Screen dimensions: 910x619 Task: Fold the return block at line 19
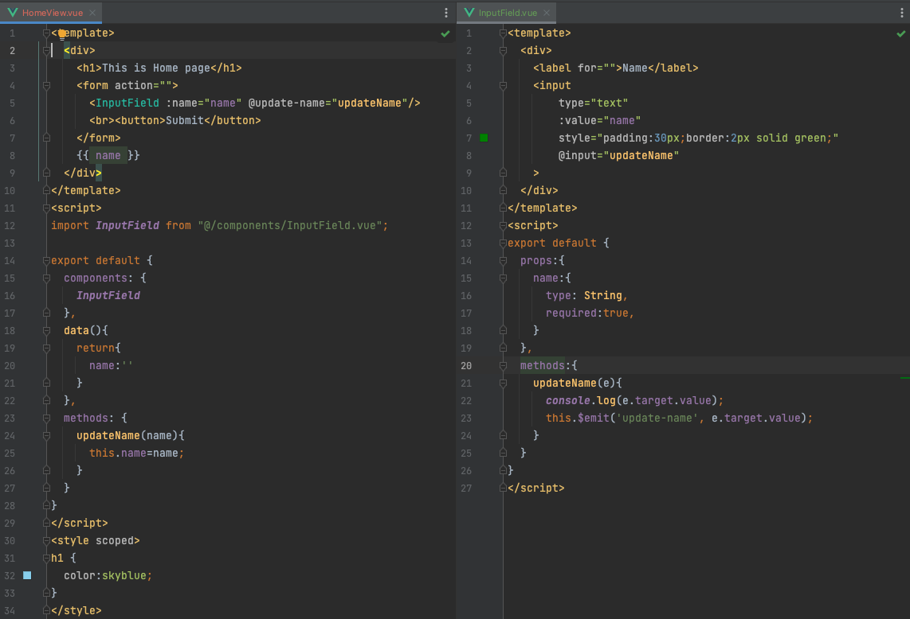click(x=46, y=348)
